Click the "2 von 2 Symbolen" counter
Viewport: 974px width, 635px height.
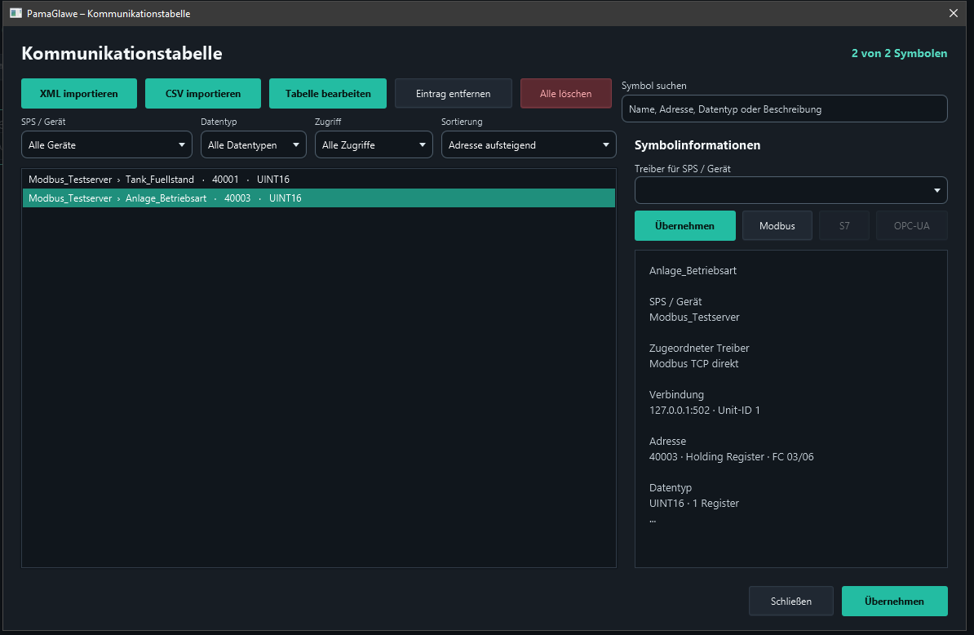(x=900, y=53)
